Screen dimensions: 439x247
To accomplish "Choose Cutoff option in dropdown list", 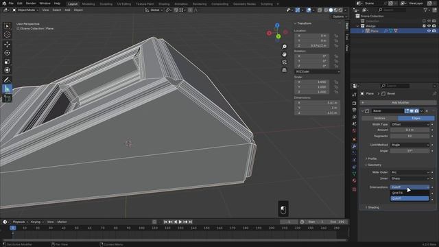I will tap(410, 198).
